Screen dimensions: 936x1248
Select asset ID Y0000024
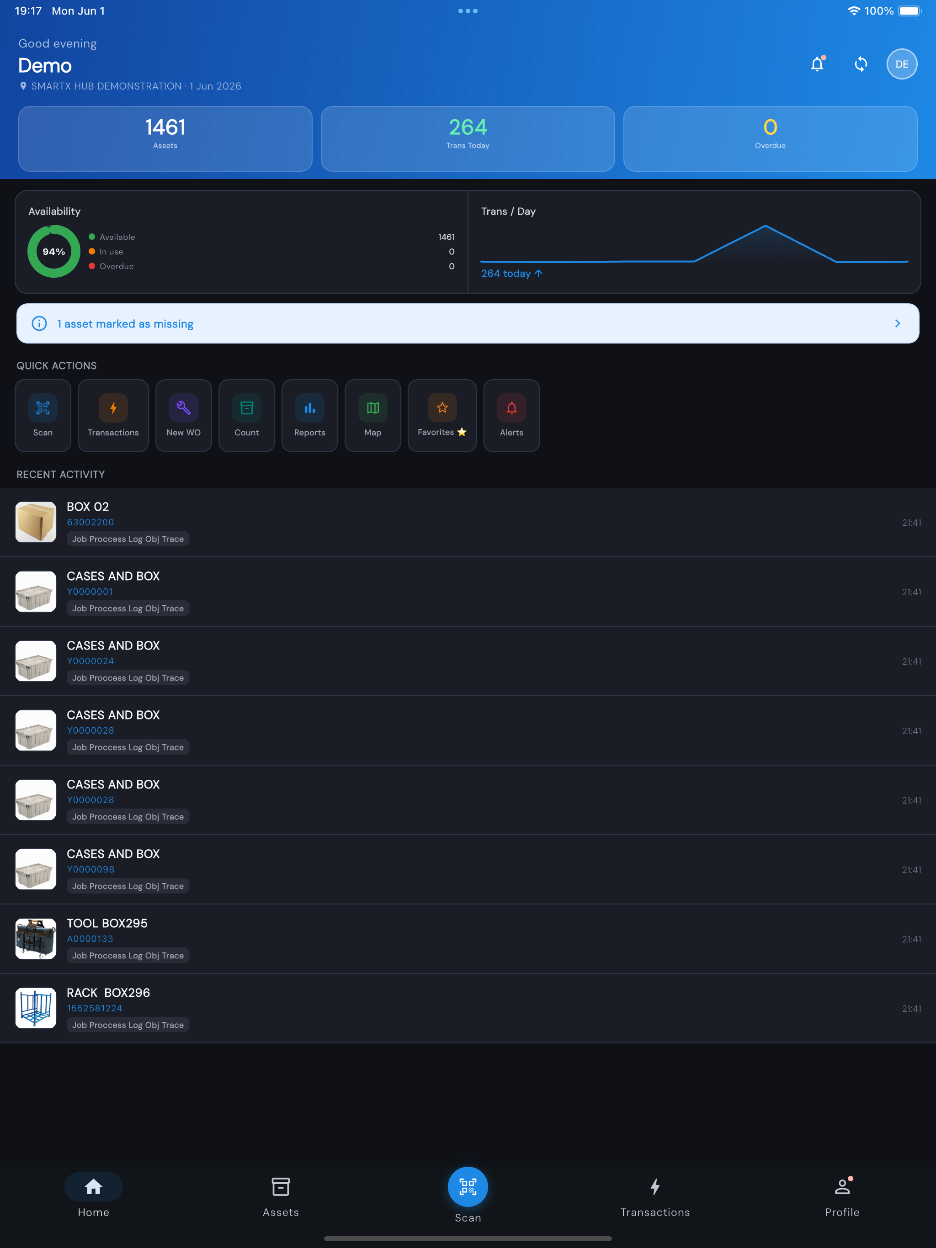[x=90, y=661]
